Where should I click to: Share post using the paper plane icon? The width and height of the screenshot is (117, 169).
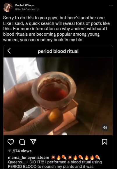point(33,142)
